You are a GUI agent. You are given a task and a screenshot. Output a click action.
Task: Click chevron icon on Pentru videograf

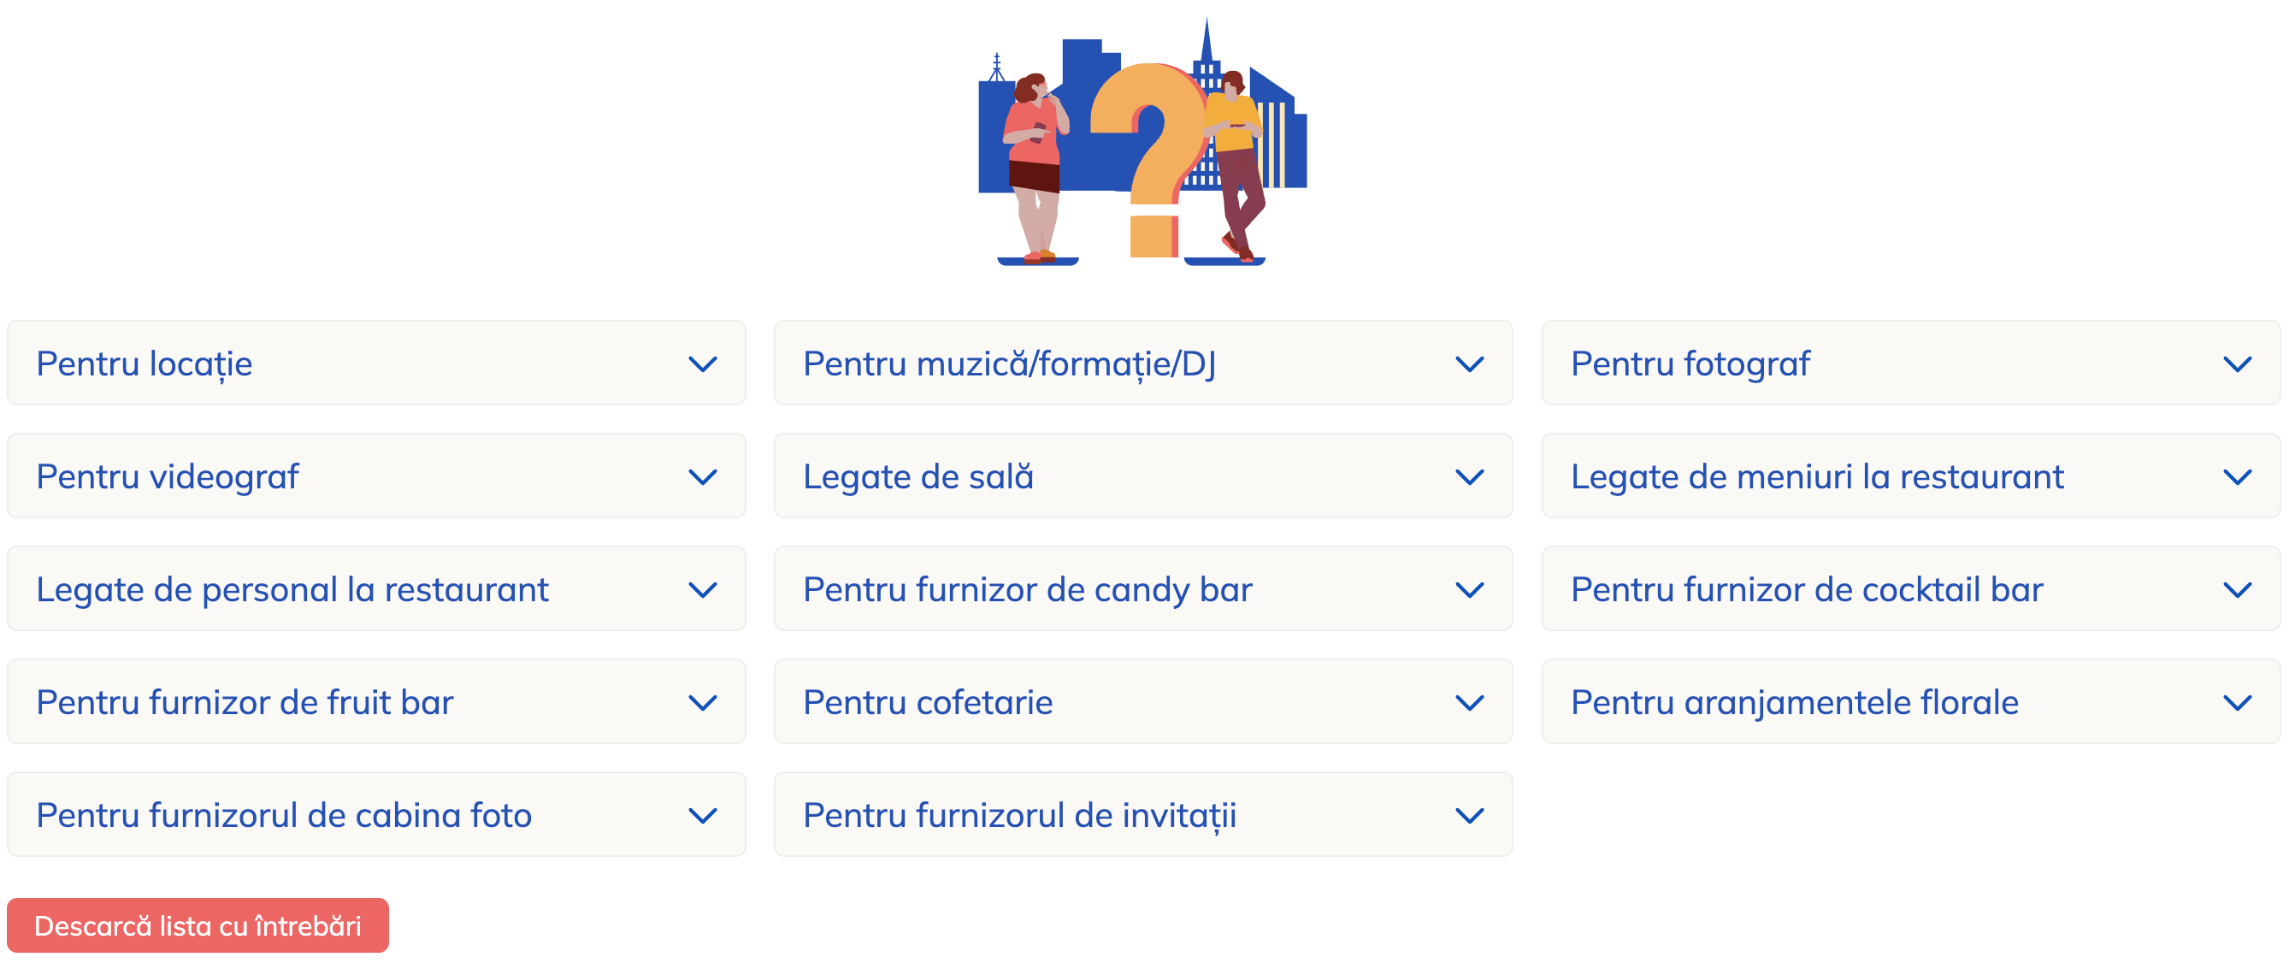[702, 477]
